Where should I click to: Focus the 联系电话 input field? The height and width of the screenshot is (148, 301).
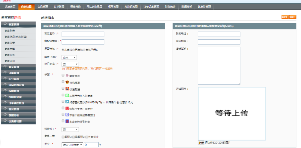tap(219, 34)
